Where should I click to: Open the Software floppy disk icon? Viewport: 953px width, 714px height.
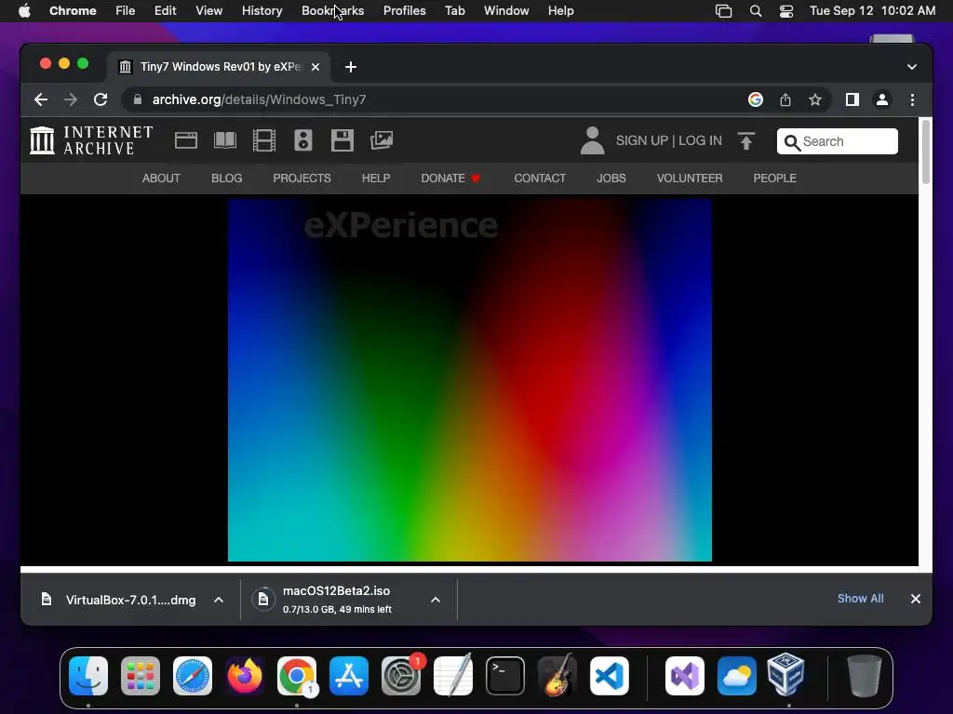(342, 140)
